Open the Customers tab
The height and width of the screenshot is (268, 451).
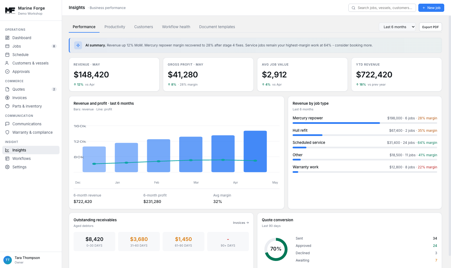[143, 27]
